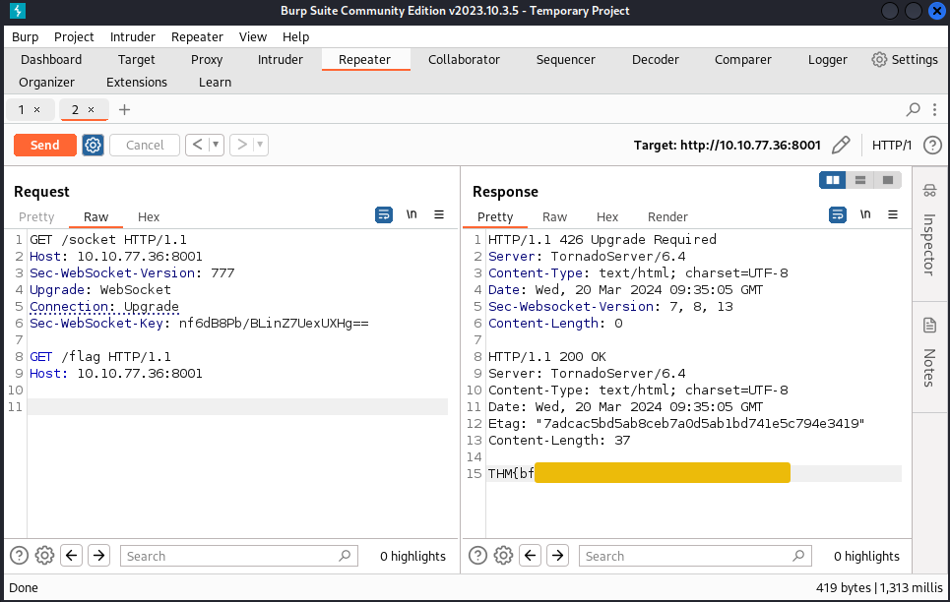Select request Hex view tab
This screenshot has width=950, height=602.
coord(149,216)
